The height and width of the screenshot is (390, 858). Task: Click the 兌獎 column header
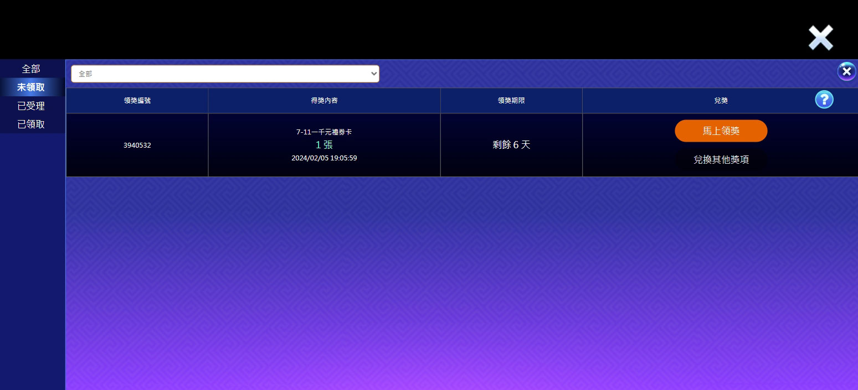tap(720, 101)
